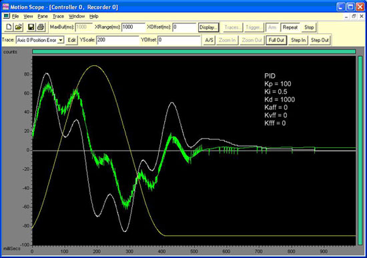367x258 pixels.
Task: Focus the XRange(ms) input field
Action: [133, 27]
